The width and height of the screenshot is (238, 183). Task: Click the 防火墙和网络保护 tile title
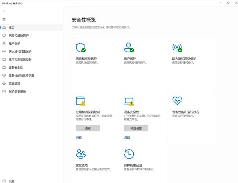(184, 59)
